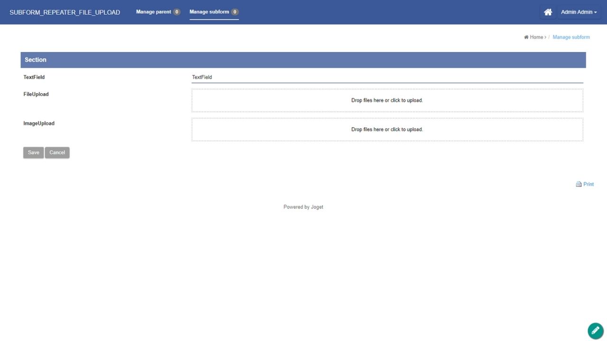Expand the Admin Admin user dropdown
607x341 pixels.
pos(579,12)
